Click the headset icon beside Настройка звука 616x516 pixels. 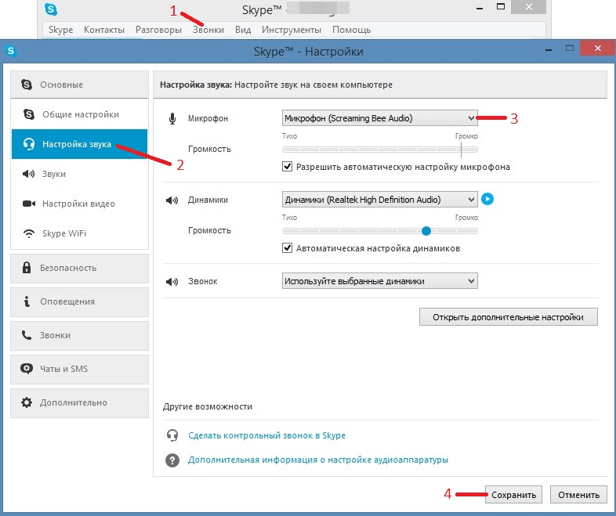click(x=29, y=144)
